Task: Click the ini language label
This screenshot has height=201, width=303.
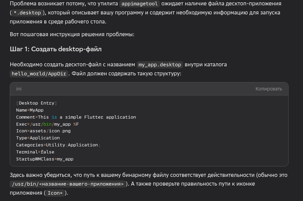Action: coord(19,89)
